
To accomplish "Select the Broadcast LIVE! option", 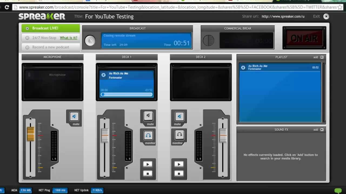I will click(x=51, y=28).
